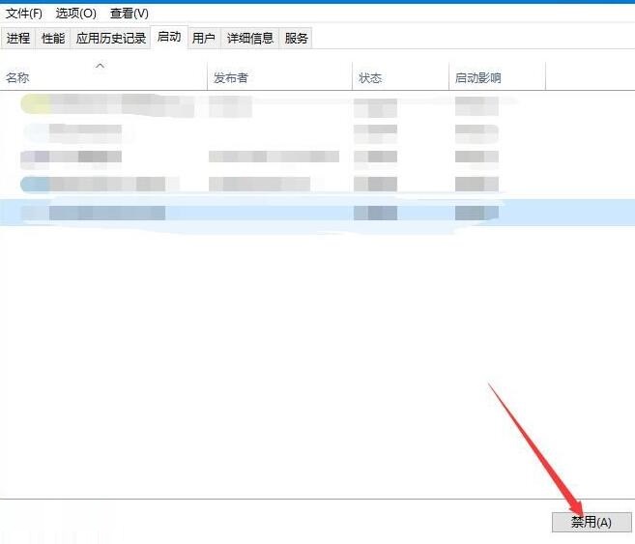635x544 pixels.
Task: Click the 禁用(A) button
Action: [x=592, y=522]
